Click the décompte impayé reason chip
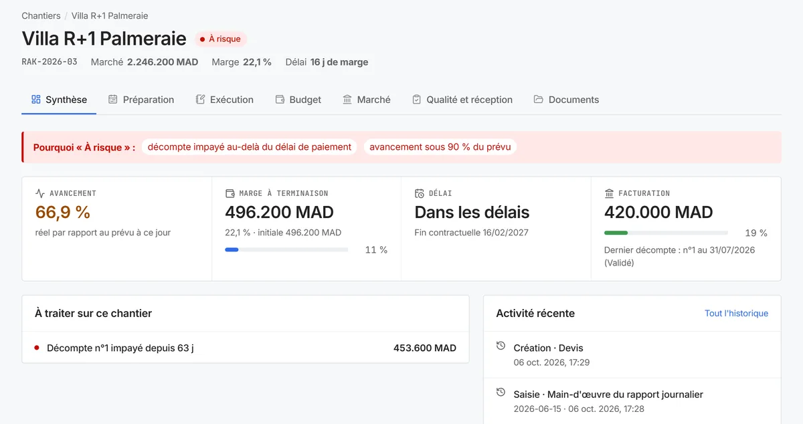This screenshot has height=424, width=803. point(250,147)
